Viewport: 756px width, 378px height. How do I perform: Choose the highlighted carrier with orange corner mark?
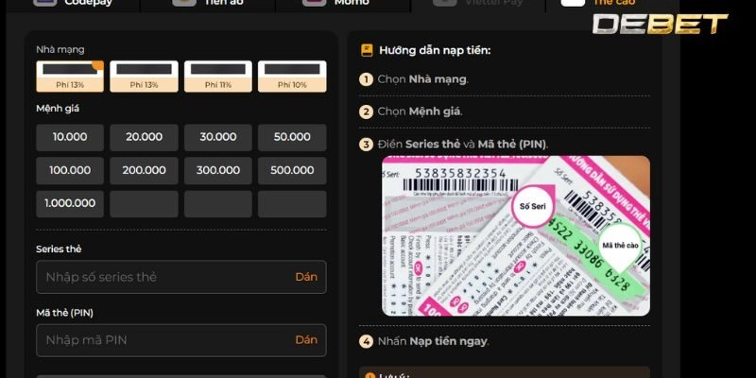click(x=70, y=76)
